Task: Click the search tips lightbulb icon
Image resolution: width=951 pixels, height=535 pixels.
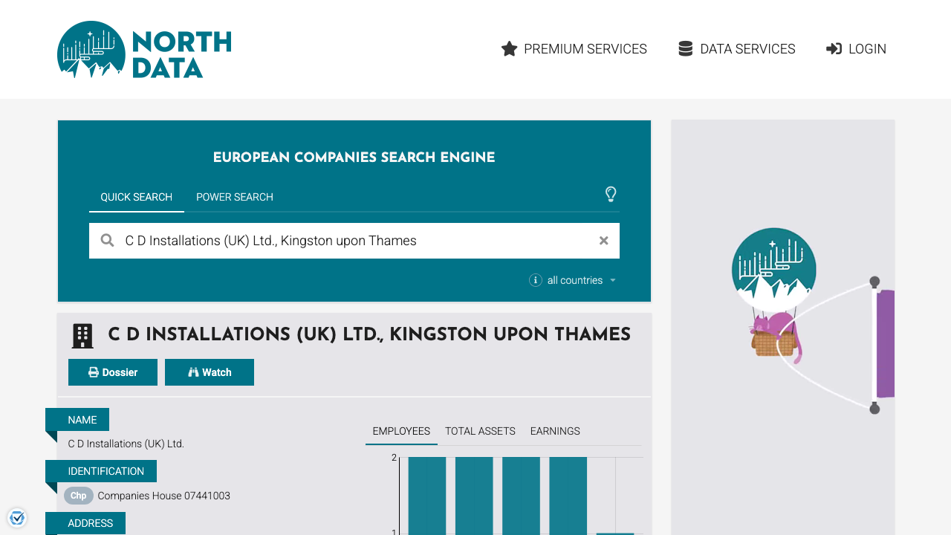Action: 611,195
